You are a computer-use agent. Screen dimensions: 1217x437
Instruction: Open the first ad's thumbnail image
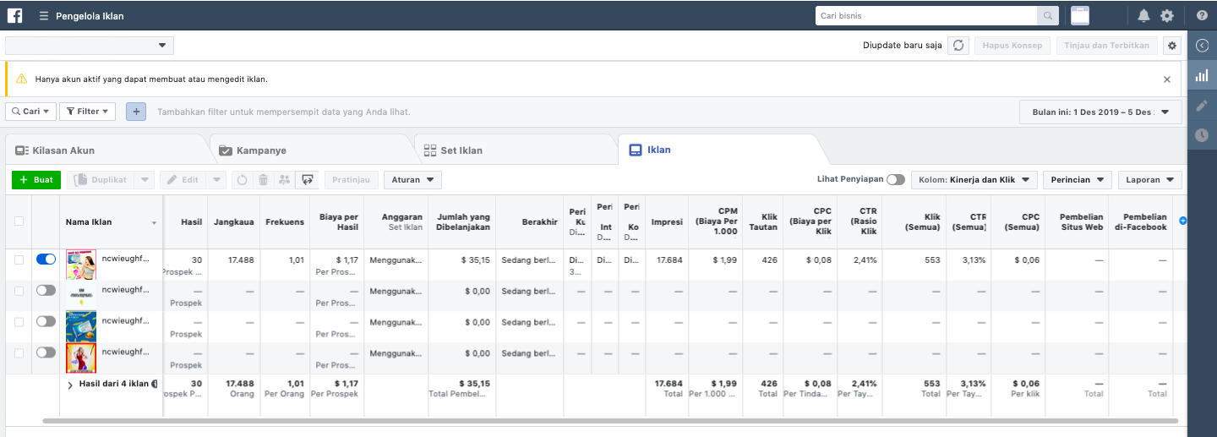tap(81, 265)
